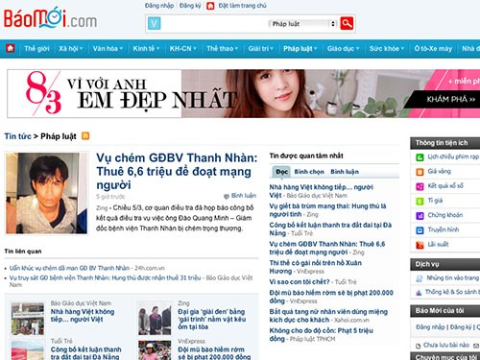Image resolution: width=480 pixels, height=360 pixels.
Task: Open related link Uẩn khúc vụ chém dã man
Action: [69, 268]
